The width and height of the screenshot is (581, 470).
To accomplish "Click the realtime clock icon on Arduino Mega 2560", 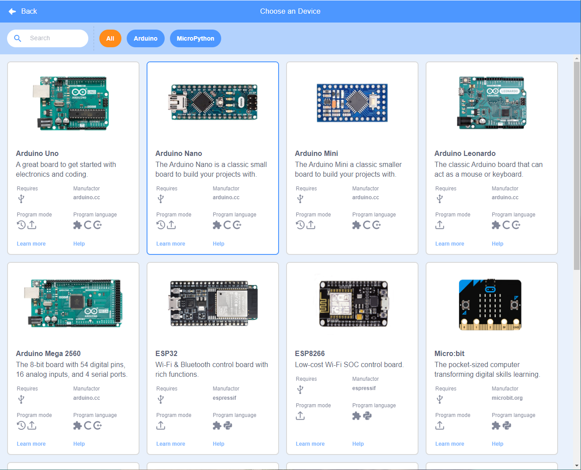I will pos(21,426).
